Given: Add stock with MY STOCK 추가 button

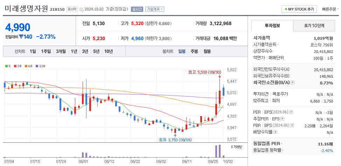Looking at the screenshot, I should (299, 9).
